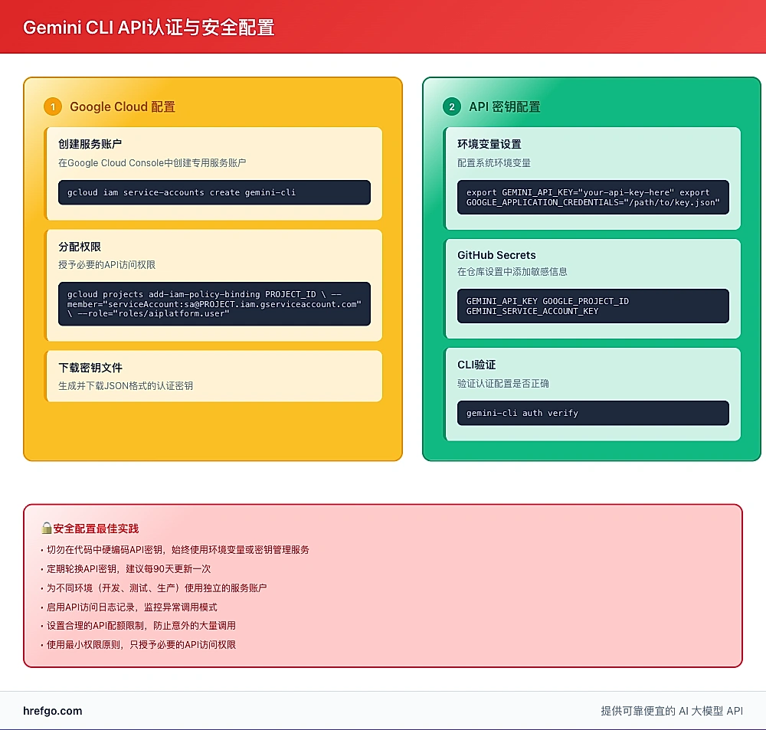Click the text 配置系统环境变量

pyautogui.click(x=494, y=162)
